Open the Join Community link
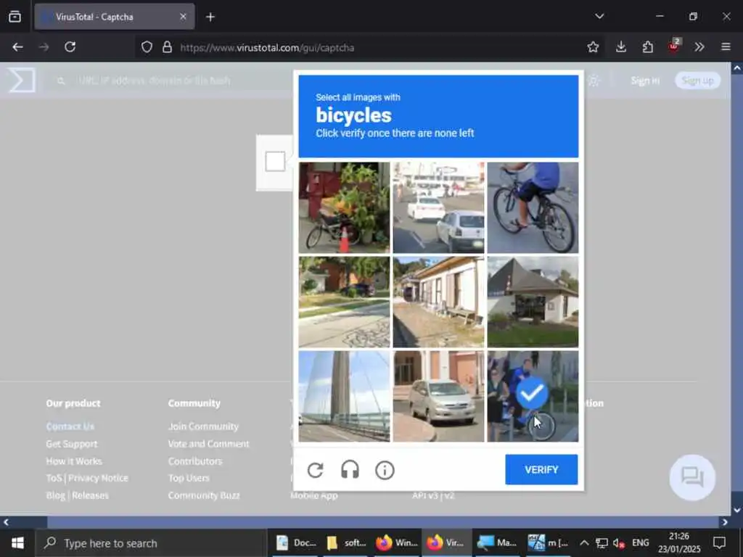 pos(203,426)
